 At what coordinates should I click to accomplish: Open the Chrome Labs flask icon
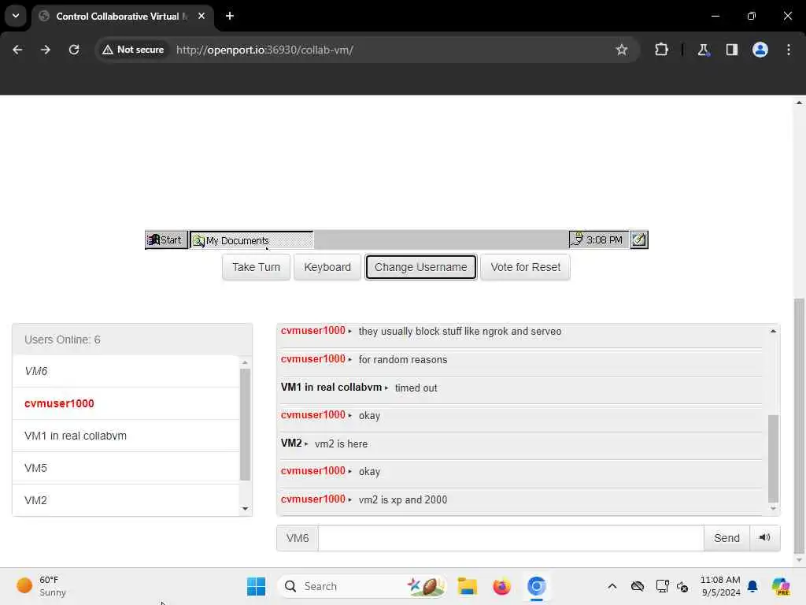tap(703, 50)
